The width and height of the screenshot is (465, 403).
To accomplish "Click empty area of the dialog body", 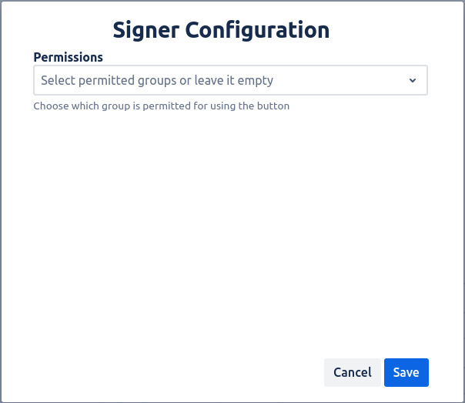I will pos(231,231).
